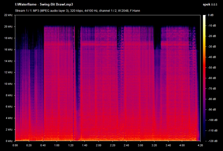223x151 pixels.
Task: Click the '-80 dB' legend label
Action: pyautogui.click(x=212, y=99)
